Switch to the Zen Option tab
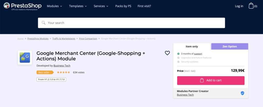This screenshot has width=263, height=107. coord(230,46)
